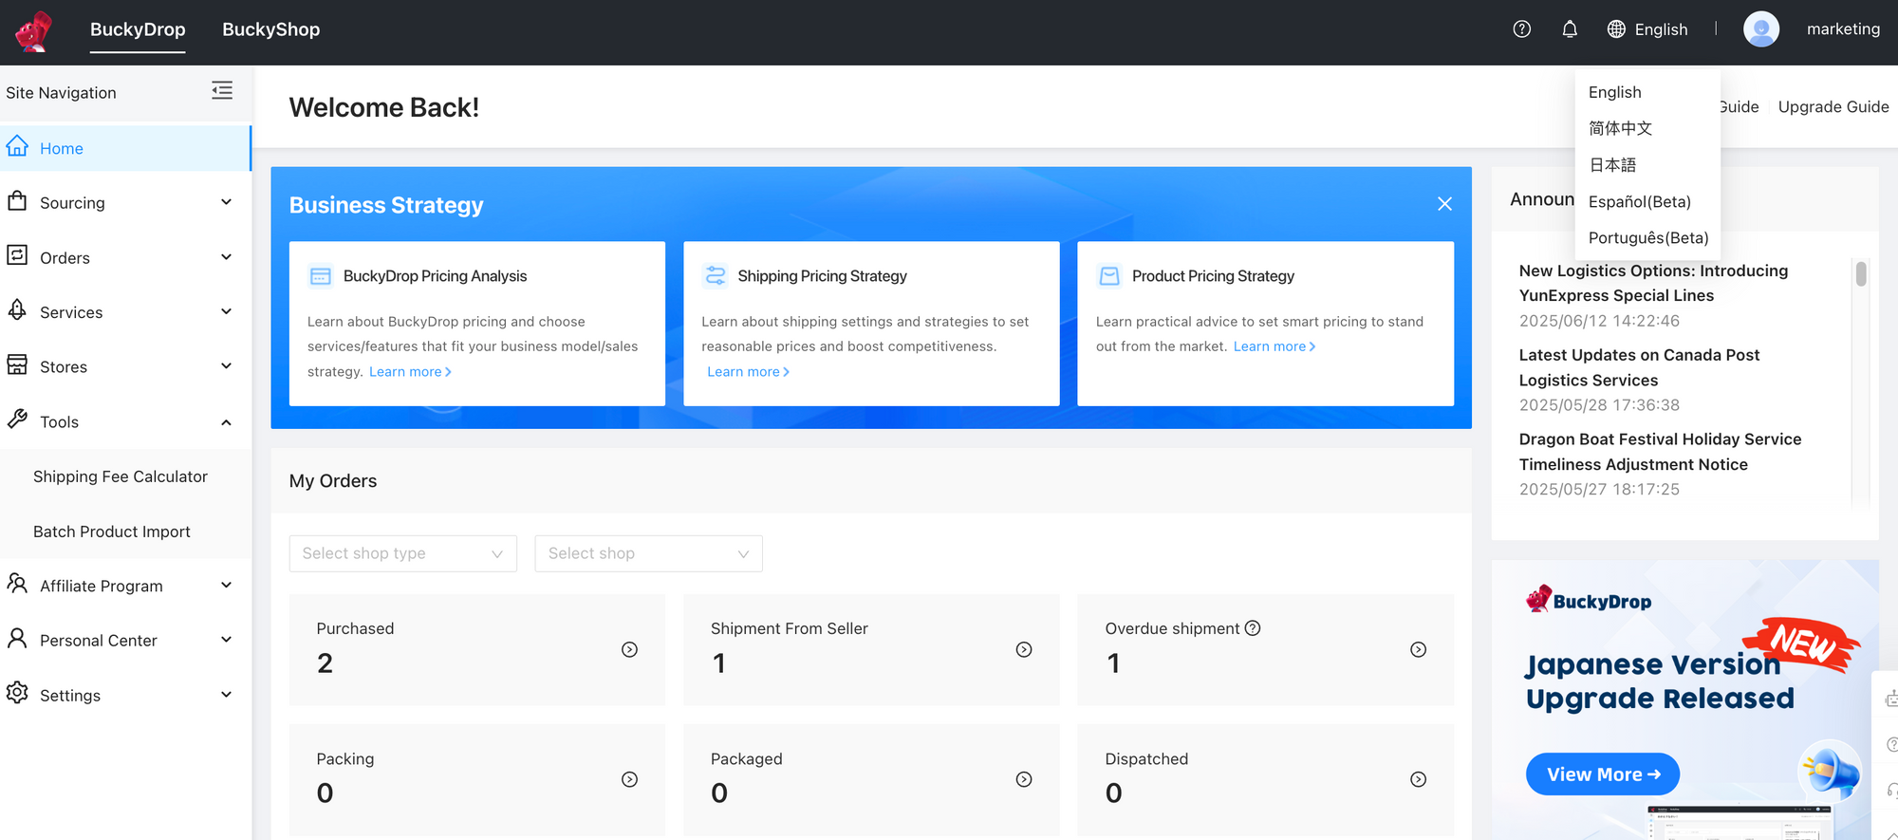Expand the Settings menu chevron

coord(226,695)
